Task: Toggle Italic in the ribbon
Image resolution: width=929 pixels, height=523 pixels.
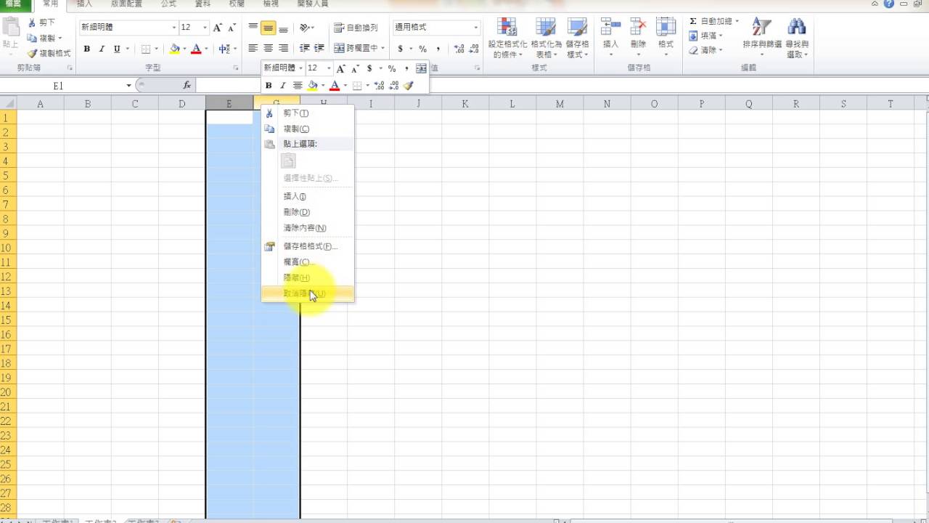Action: point(102,49)
